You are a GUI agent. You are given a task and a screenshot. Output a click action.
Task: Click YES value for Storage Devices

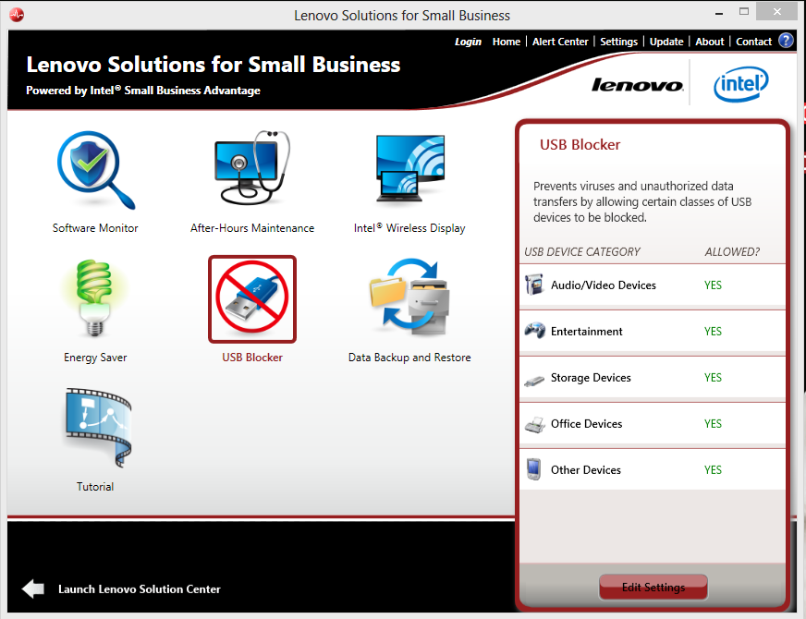coord(713,378)
